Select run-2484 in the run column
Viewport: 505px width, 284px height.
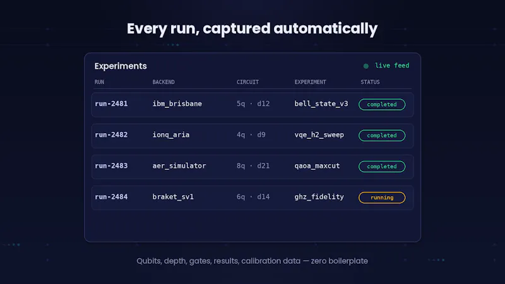coord(111,197)
